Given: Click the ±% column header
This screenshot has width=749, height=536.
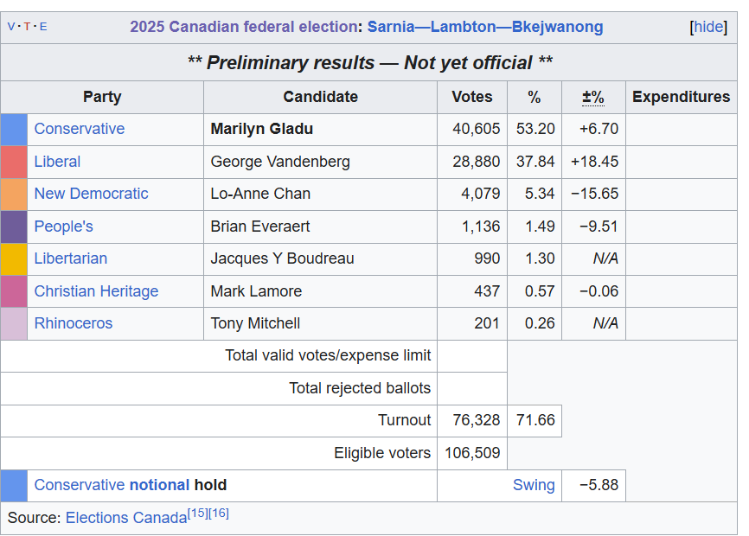Looking at the screenshot, I should coord(593,97).
